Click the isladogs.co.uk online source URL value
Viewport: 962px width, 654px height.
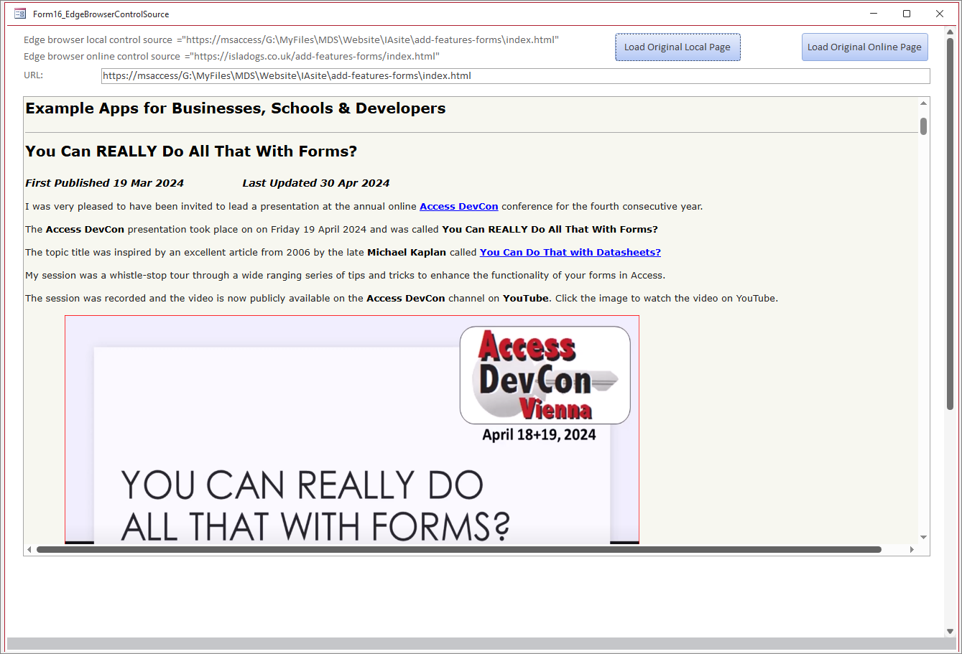[312, 57]
